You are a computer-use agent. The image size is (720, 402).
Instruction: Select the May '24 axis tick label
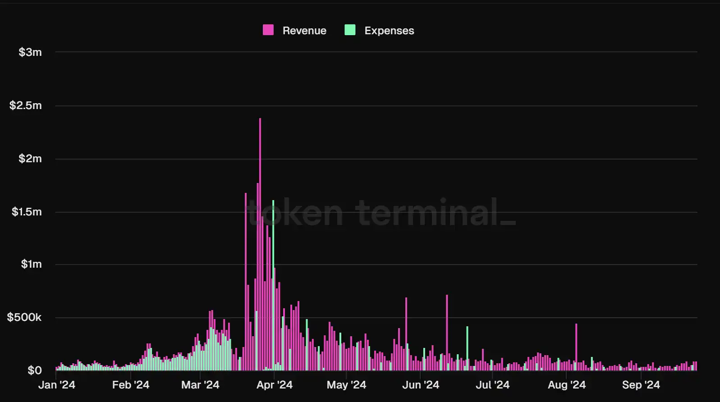pyautogui.click(x=346, y=385)
